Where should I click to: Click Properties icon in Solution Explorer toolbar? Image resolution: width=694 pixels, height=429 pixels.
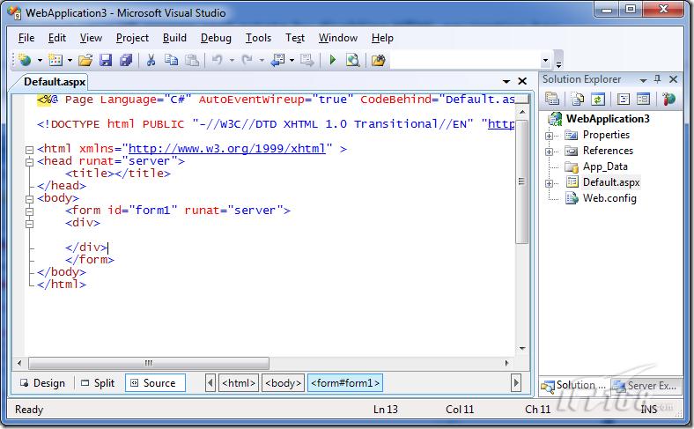point(552,99)
